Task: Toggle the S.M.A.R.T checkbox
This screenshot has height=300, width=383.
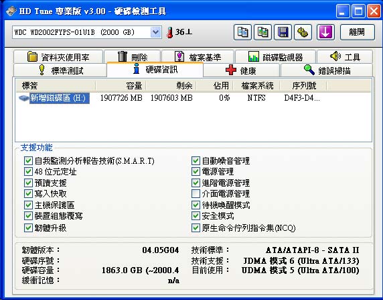Action: (x=28, y=161)
